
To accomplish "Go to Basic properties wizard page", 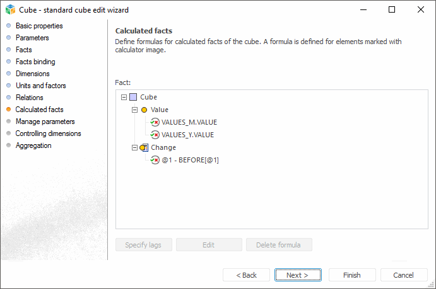I will coord(39,26).
